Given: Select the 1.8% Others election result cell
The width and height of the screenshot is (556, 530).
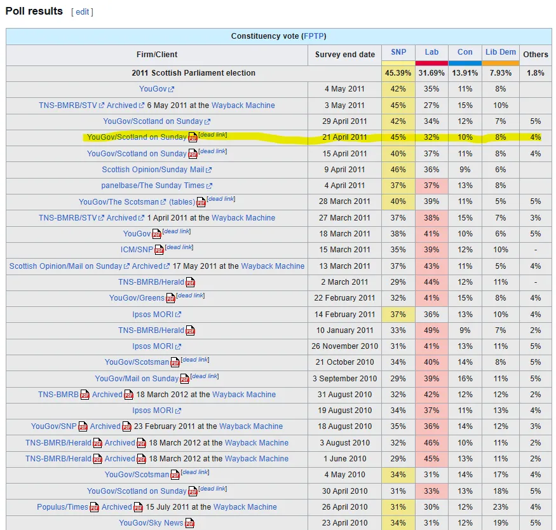Looking at the screenshot, I should [536, 73].
